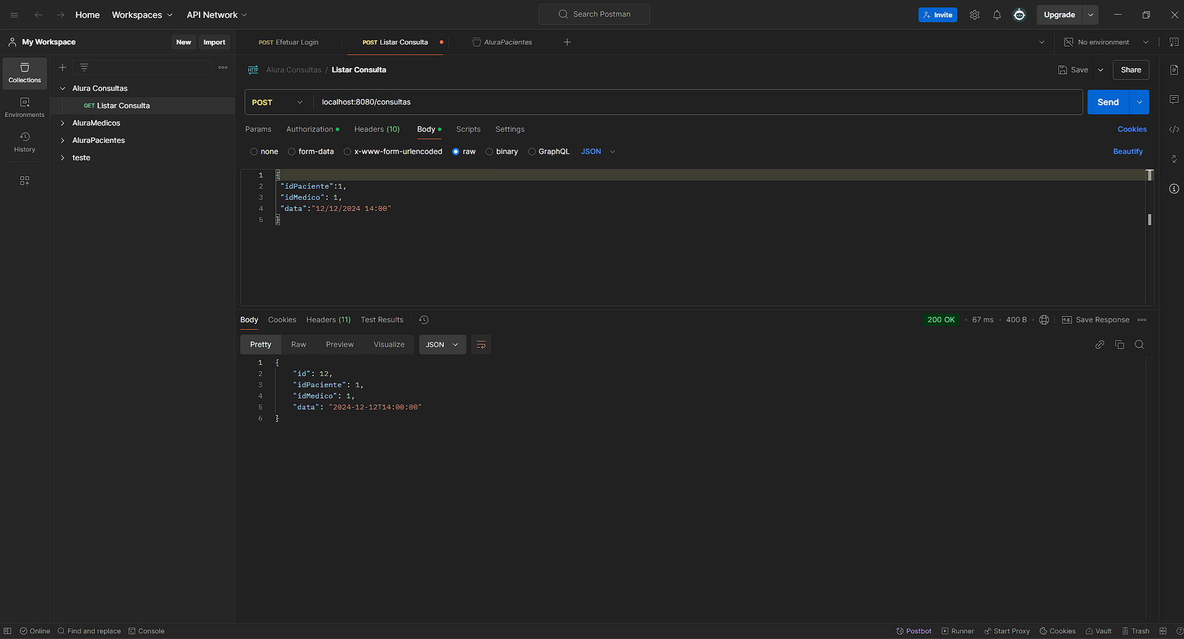The image size is (1184, 639).
Task: Open the code snippet icon
Action: (1174, 129)
